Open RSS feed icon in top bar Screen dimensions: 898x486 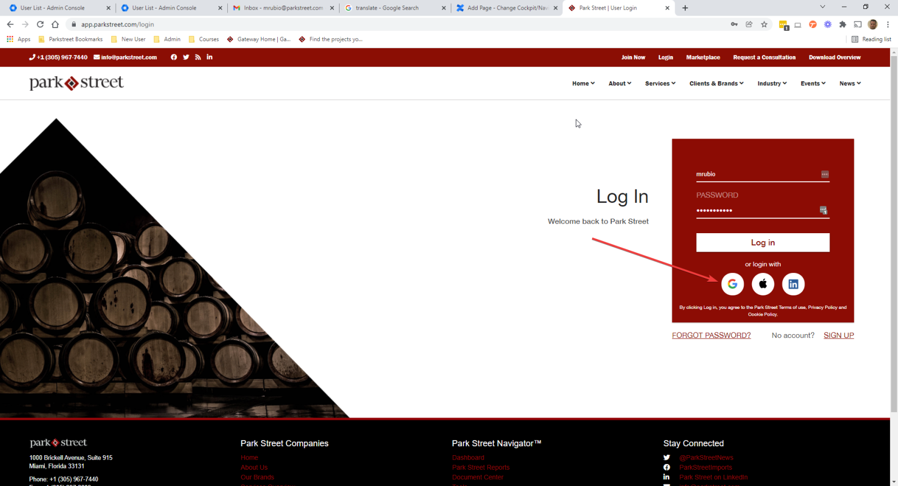[x=198, y=57]
